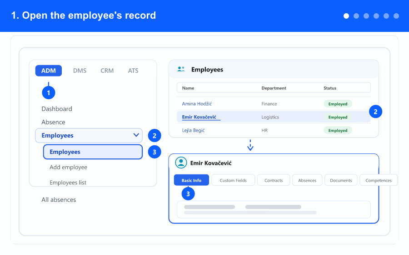Click the Employees section chevron arrow

[136, 135]
